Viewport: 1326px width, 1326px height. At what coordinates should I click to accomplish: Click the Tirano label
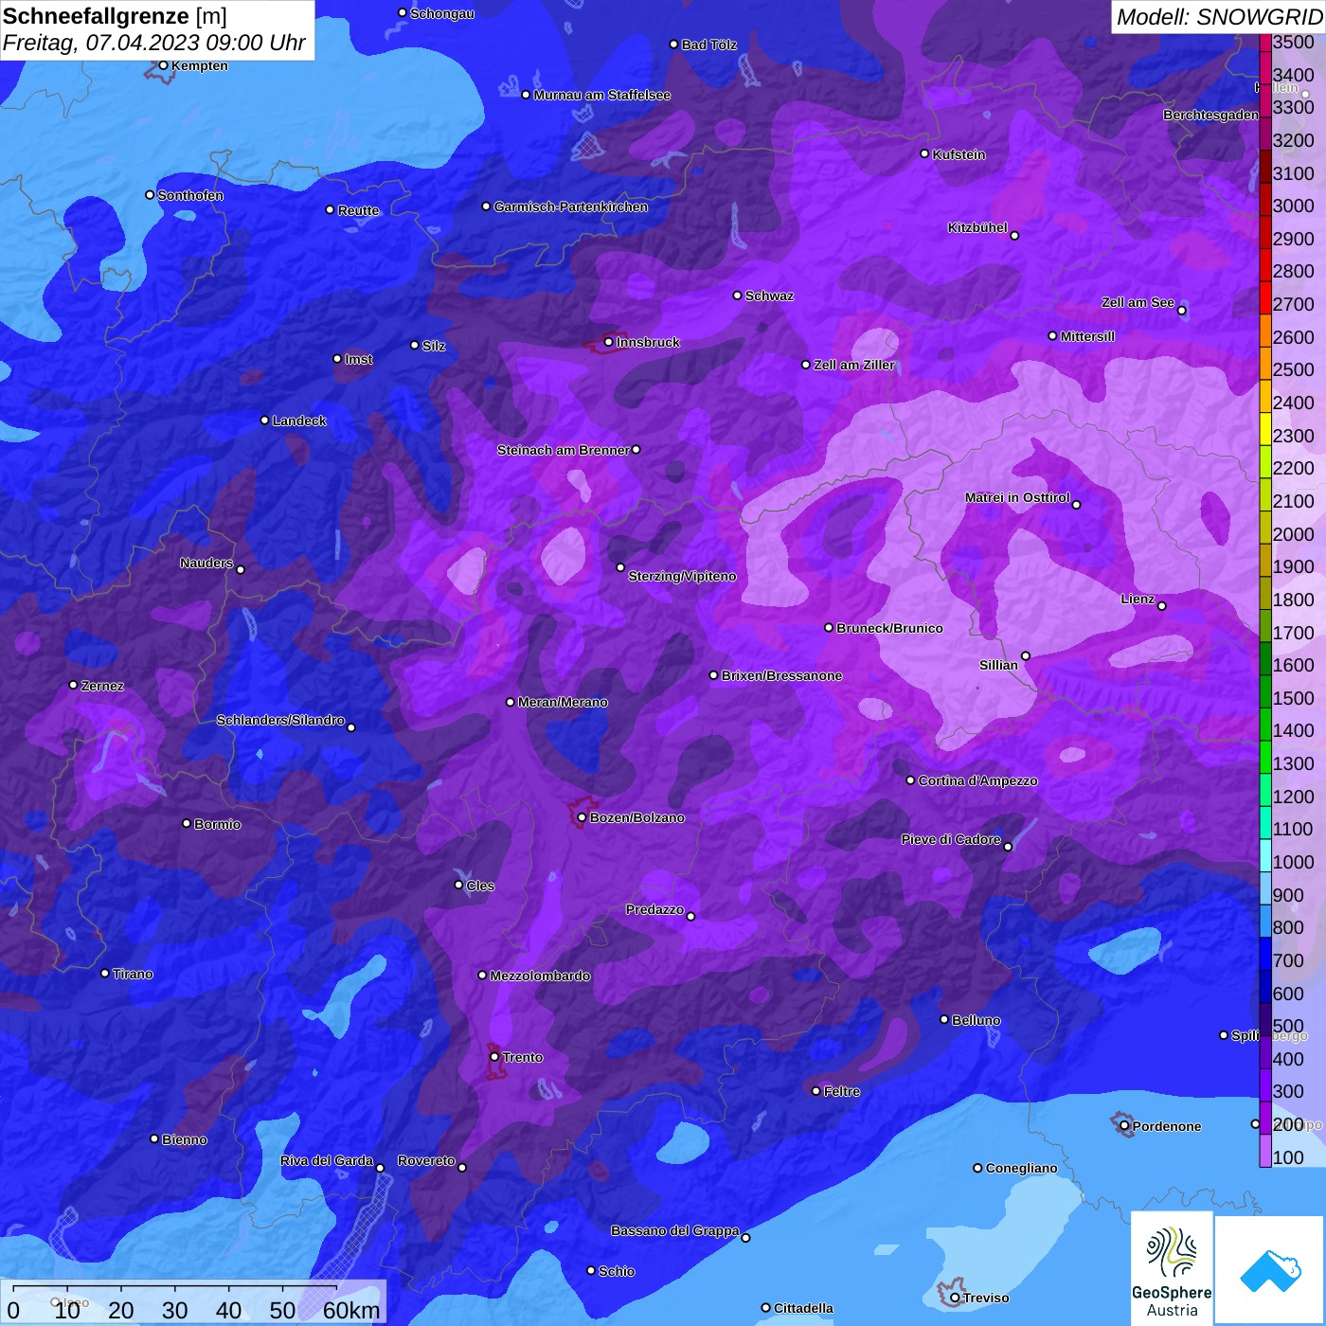(133, 974)
